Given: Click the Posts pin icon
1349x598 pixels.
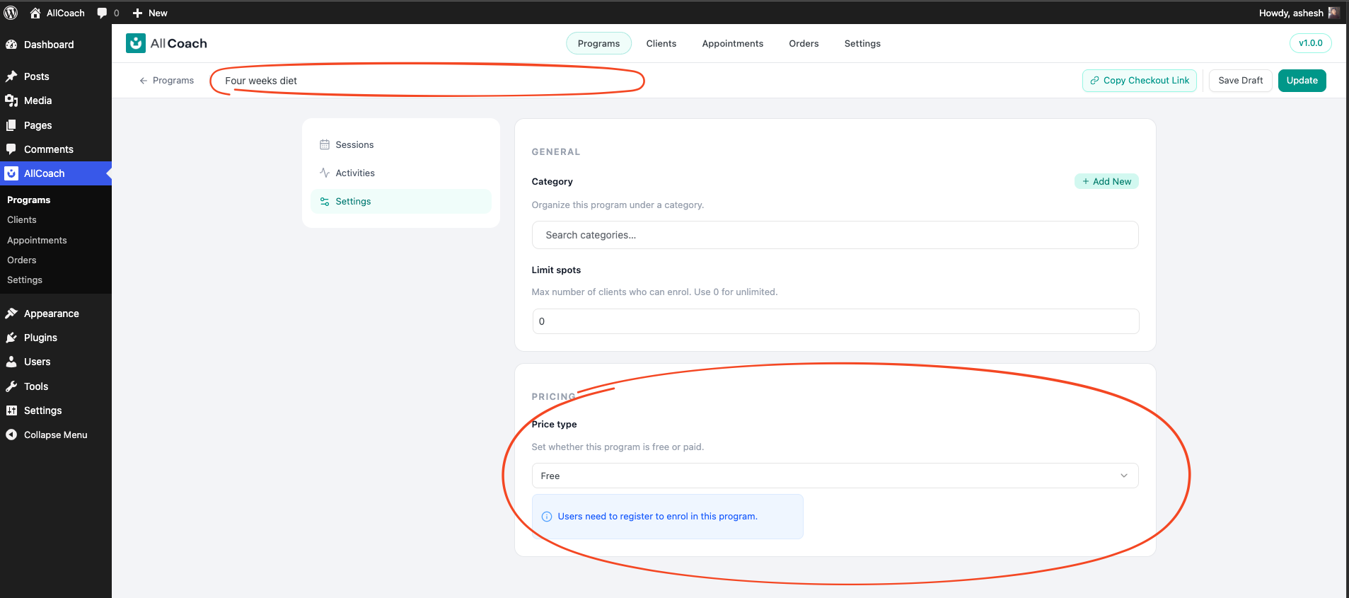Looking at the screenshot, I should pyautogui.click(x=11, y=76).
